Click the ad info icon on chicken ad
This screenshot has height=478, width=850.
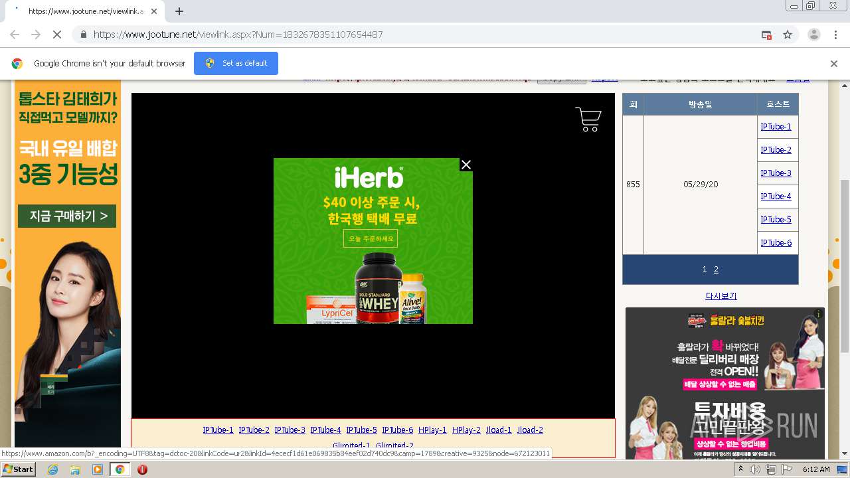click(819, 313)
